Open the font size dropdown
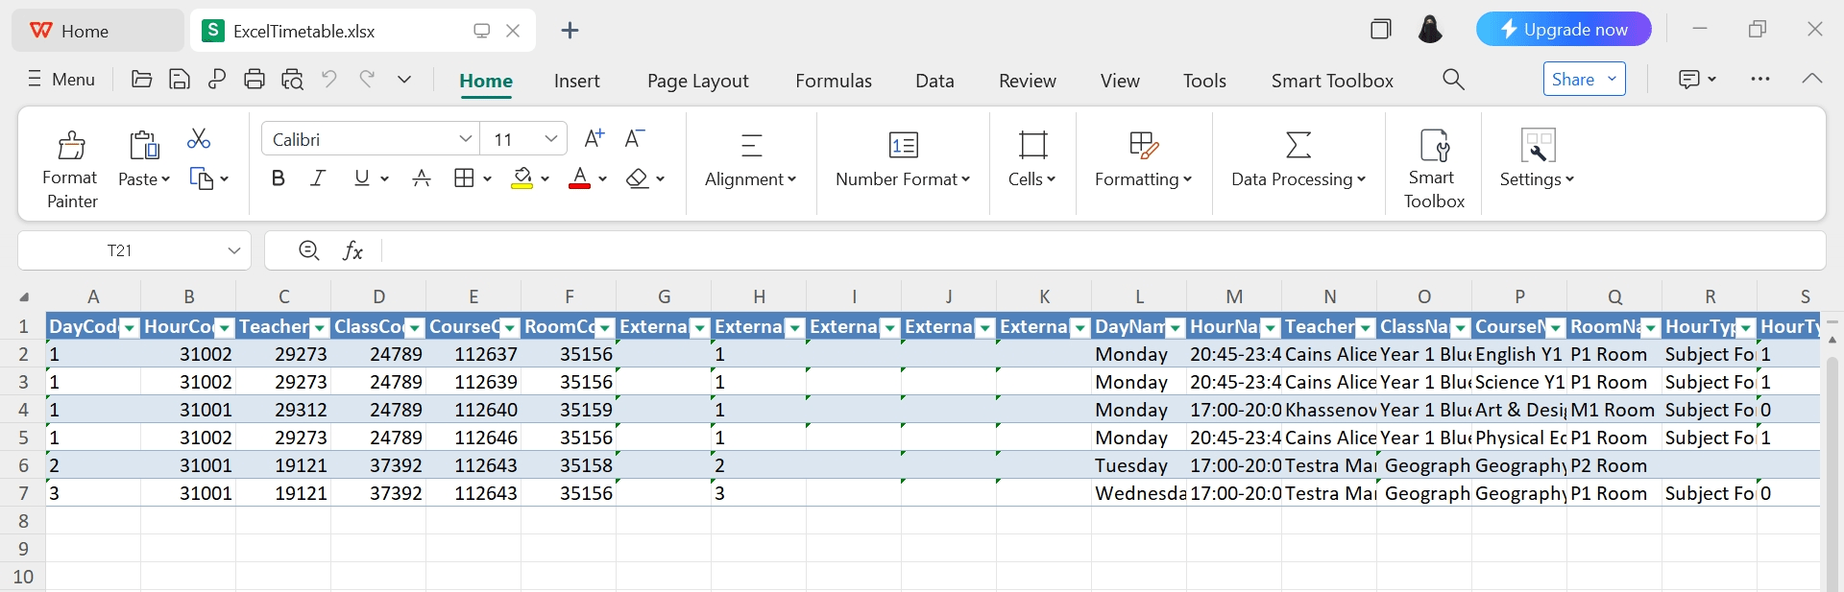The width and height of the screenshot is (1844, 592). pyautogui.click(x=550, y=139)
